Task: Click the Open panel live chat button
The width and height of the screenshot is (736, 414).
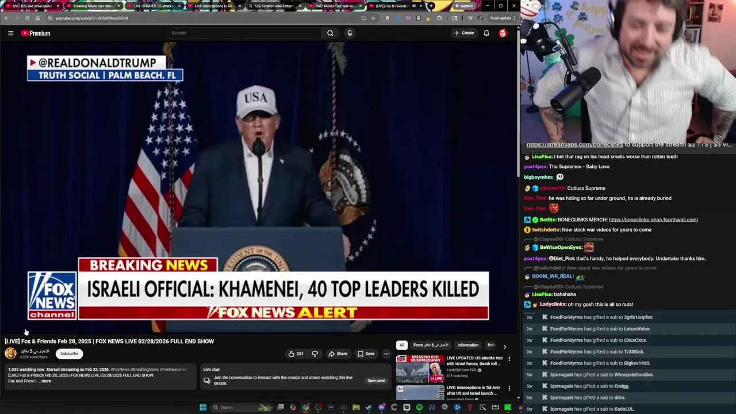Action: (x=376, y=381)
